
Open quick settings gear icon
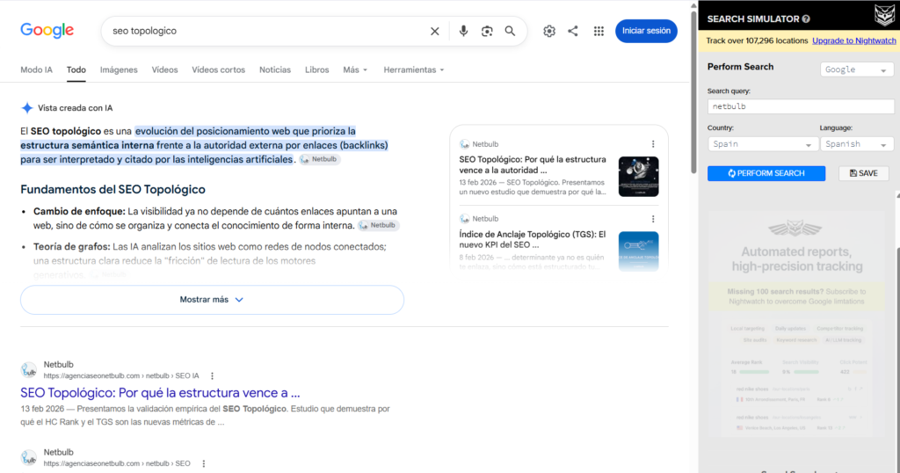point(549,31)
